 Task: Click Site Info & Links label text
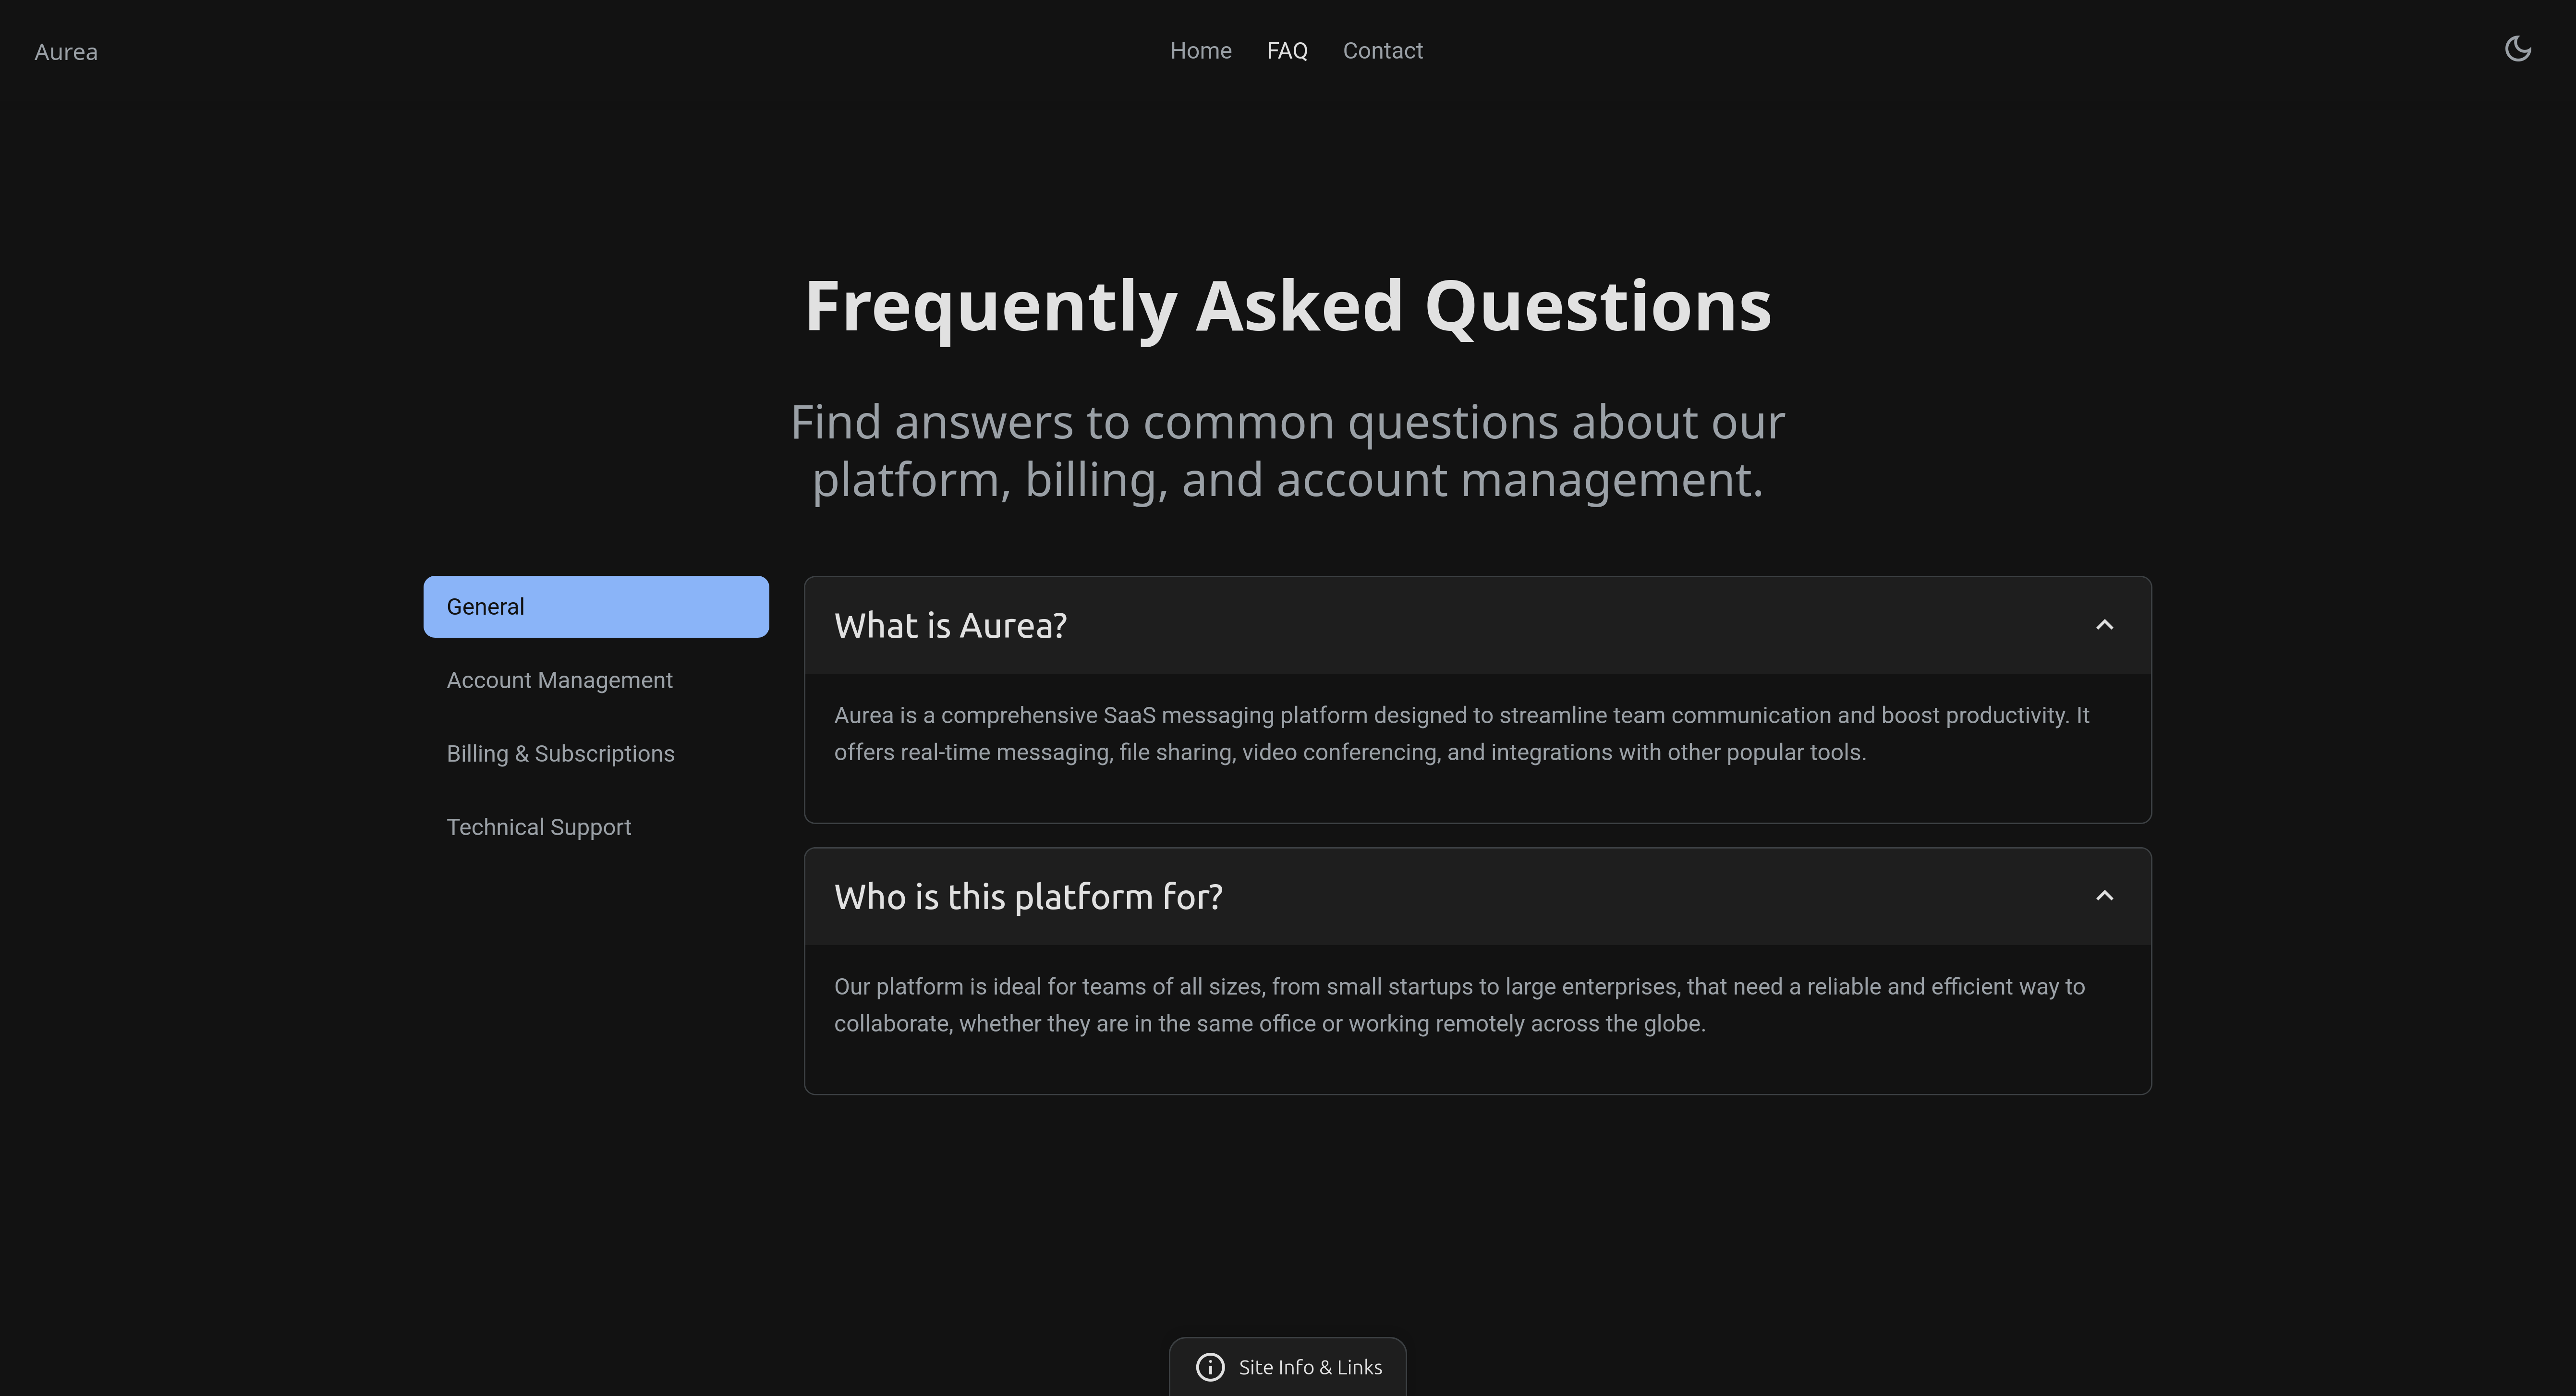1310,1367
